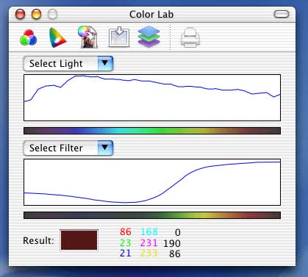The image size is (308, 277).
Task: Click the cyan value 168 readout
Action: coord(149,231)
